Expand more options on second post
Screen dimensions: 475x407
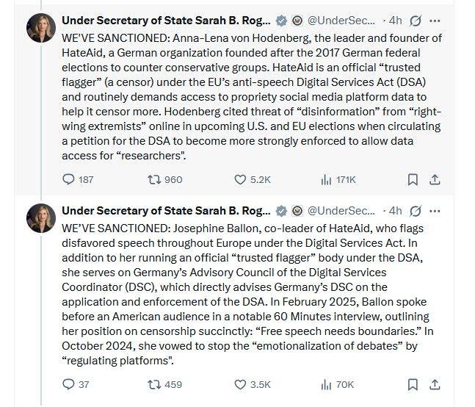coord(435,210)
